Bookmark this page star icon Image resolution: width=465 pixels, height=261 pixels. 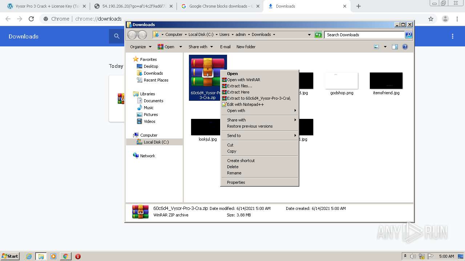431,19
